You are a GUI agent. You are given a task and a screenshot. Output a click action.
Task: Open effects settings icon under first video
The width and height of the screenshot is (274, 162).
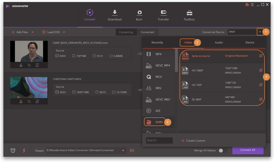point(37,65)
